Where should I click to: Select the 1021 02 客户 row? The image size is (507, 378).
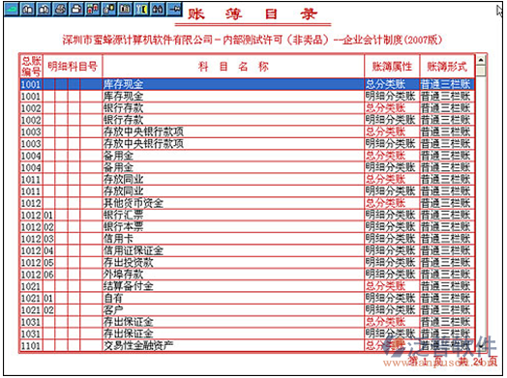[x=247, y=310]
